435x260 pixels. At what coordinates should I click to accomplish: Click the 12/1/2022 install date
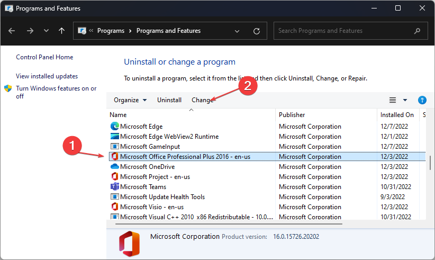[x=394, y=137]
